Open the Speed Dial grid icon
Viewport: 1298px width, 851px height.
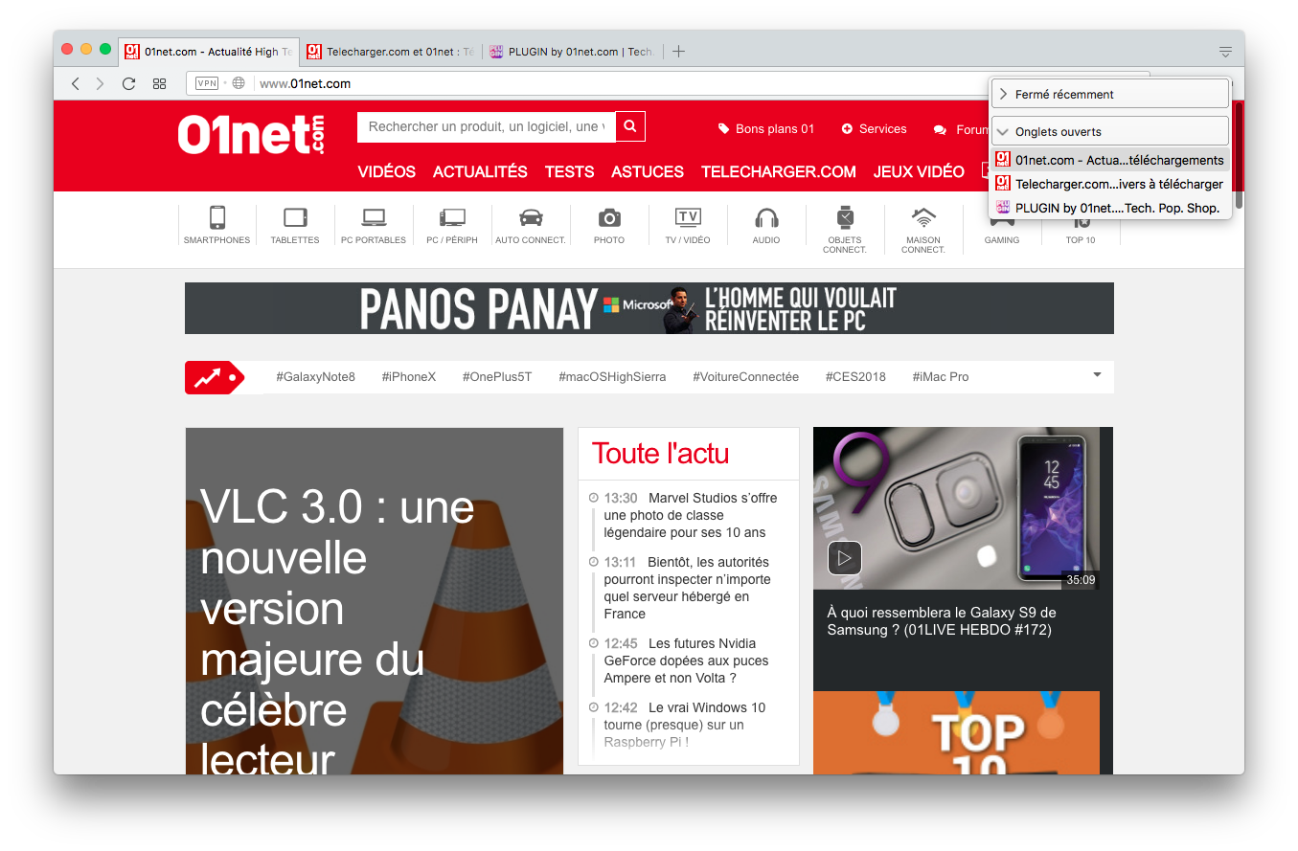[160, 84]
